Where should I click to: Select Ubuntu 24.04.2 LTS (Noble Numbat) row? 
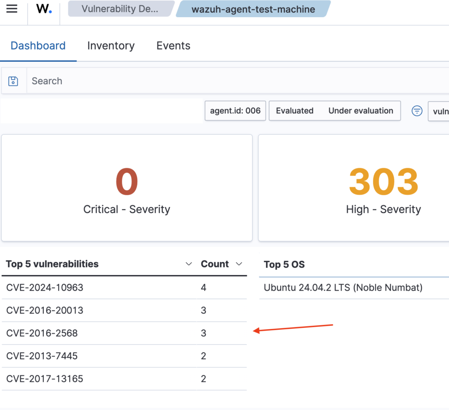(354, 288)
